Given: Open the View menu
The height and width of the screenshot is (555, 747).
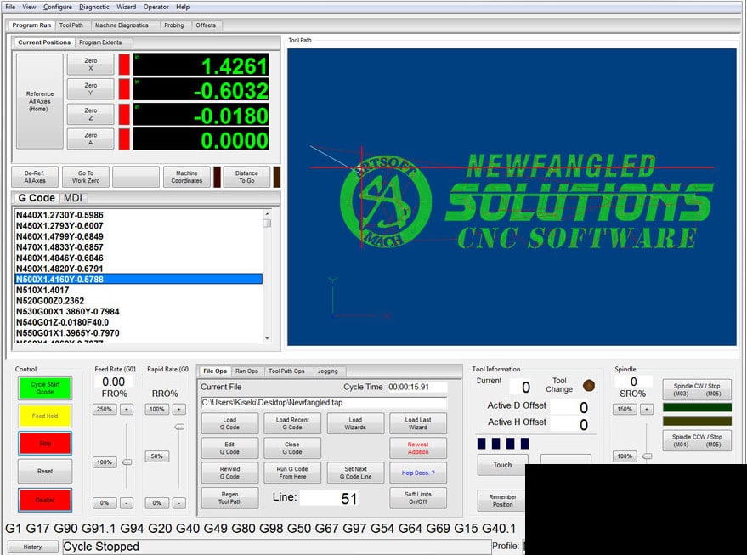Looking at the screenshot, I should (29, 7).
